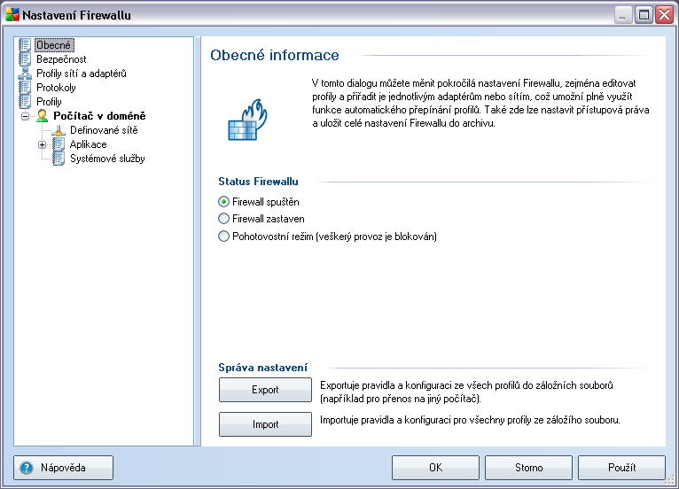The width and height of the screenshot is (679, 489).
Task: Click the icon beside Protokoly
Action: (25, 88)
